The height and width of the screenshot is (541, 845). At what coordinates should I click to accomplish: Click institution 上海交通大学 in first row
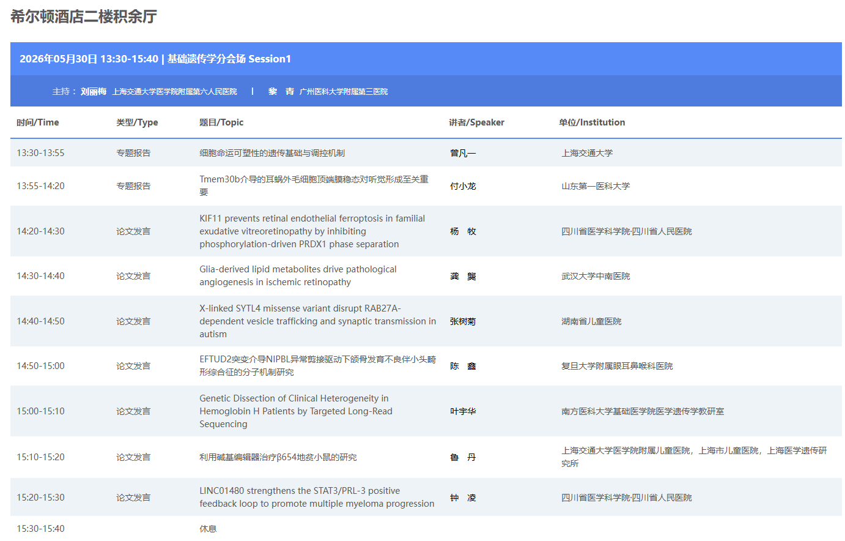point(587,153)
